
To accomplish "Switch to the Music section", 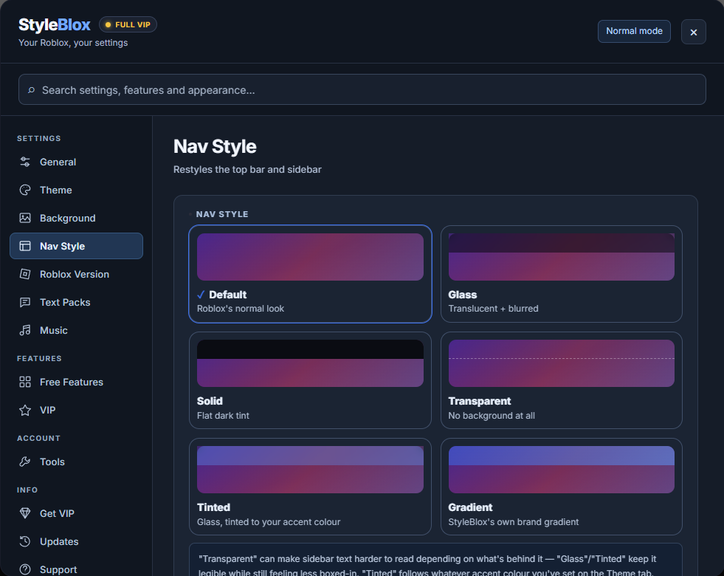I will (x=76, y=330).
